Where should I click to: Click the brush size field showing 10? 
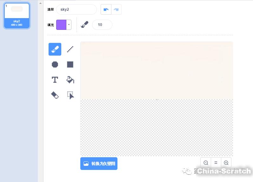pyautogui.click(x=102, y=25)
